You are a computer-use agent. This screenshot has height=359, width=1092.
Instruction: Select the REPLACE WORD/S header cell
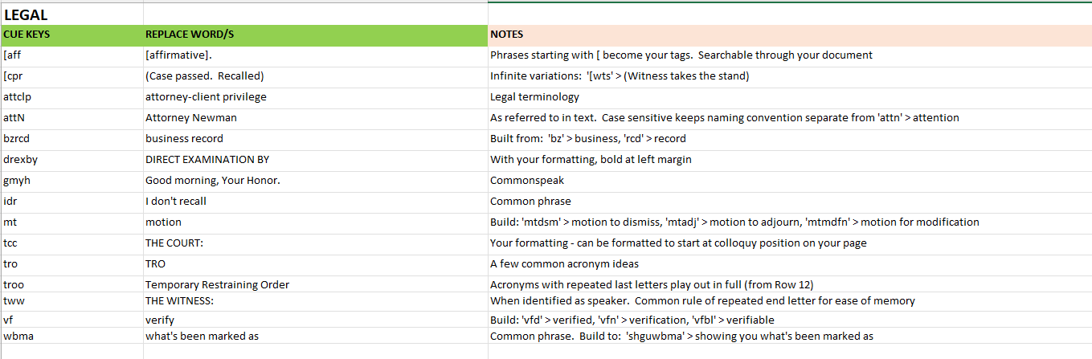click(315, 35)
